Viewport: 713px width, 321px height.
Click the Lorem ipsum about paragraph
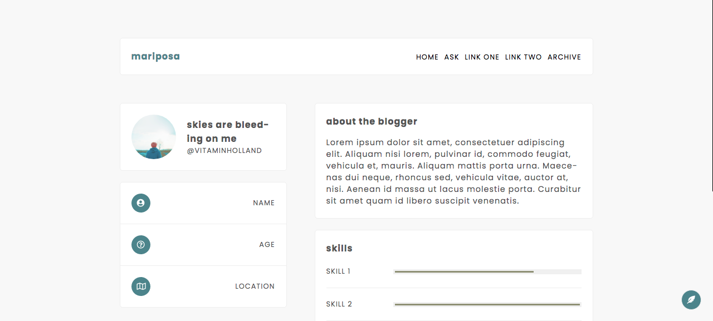click(453, 171)
